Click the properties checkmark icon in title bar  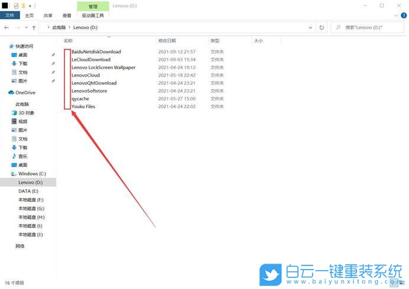coord(16,6)
